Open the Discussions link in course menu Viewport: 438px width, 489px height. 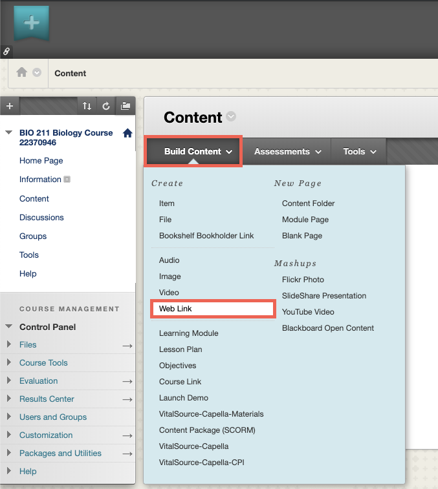click(x=41, y=217)
